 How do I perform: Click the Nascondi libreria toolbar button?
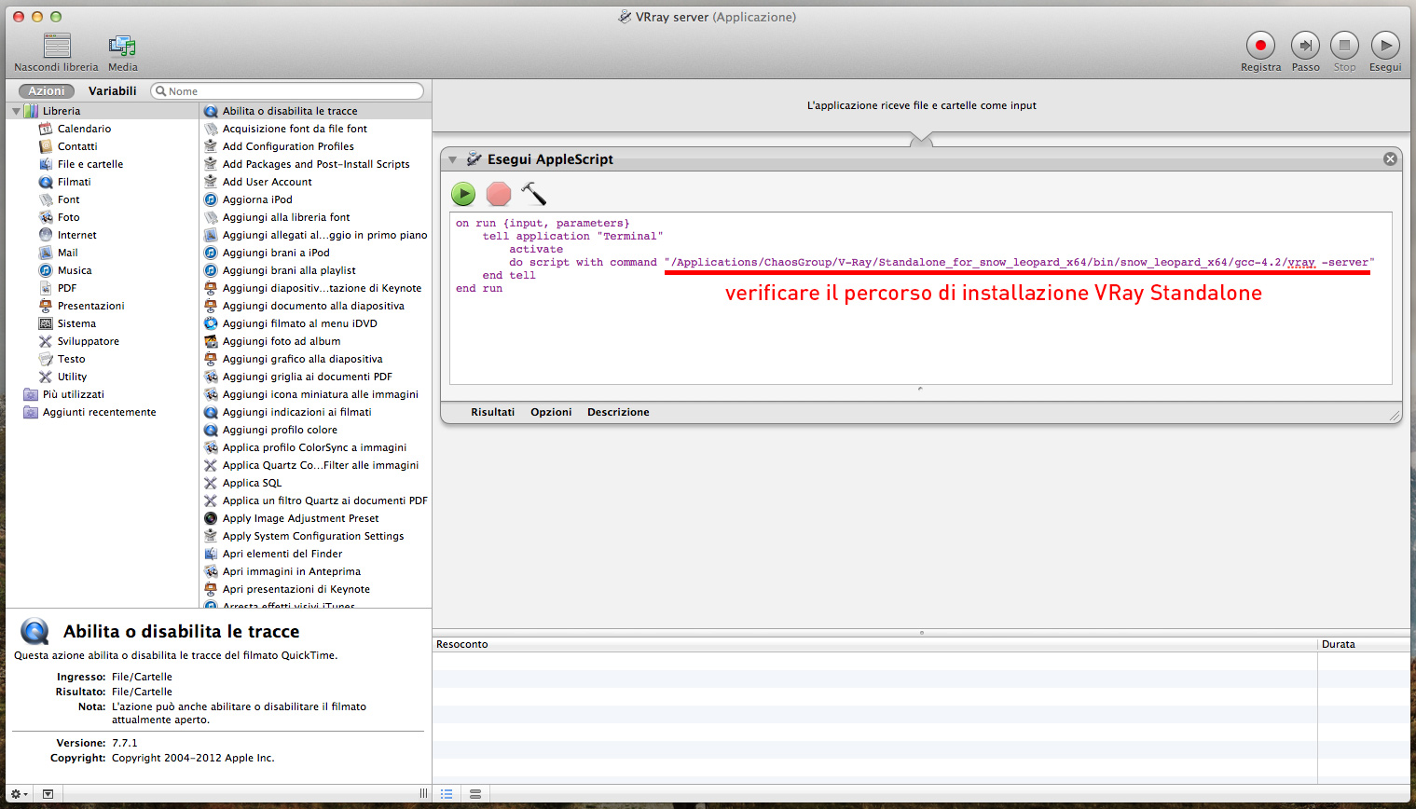click(x=56, y=52)
